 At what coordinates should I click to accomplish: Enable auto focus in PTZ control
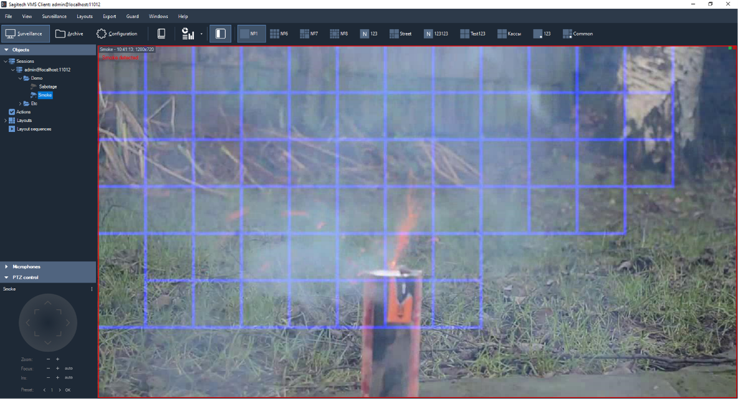[69, 368]
